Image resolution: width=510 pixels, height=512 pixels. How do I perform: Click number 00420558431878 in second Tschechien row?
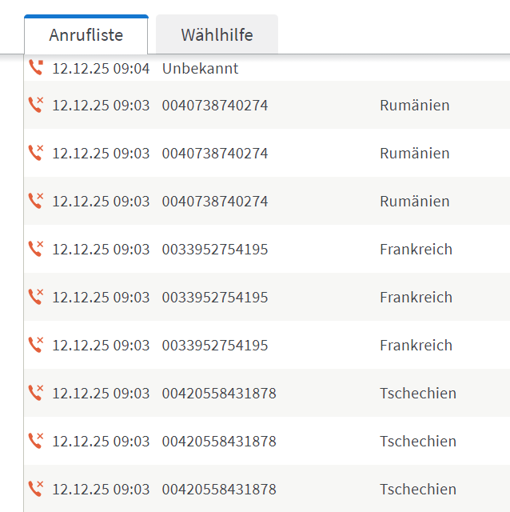click(x=219, y=442)
